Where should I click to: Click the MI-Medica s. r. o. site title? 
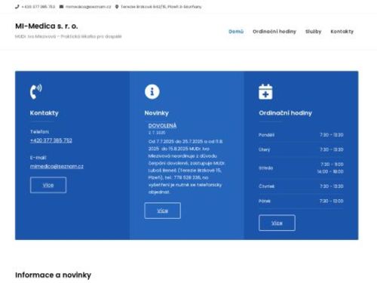click(x=47, y=26)
